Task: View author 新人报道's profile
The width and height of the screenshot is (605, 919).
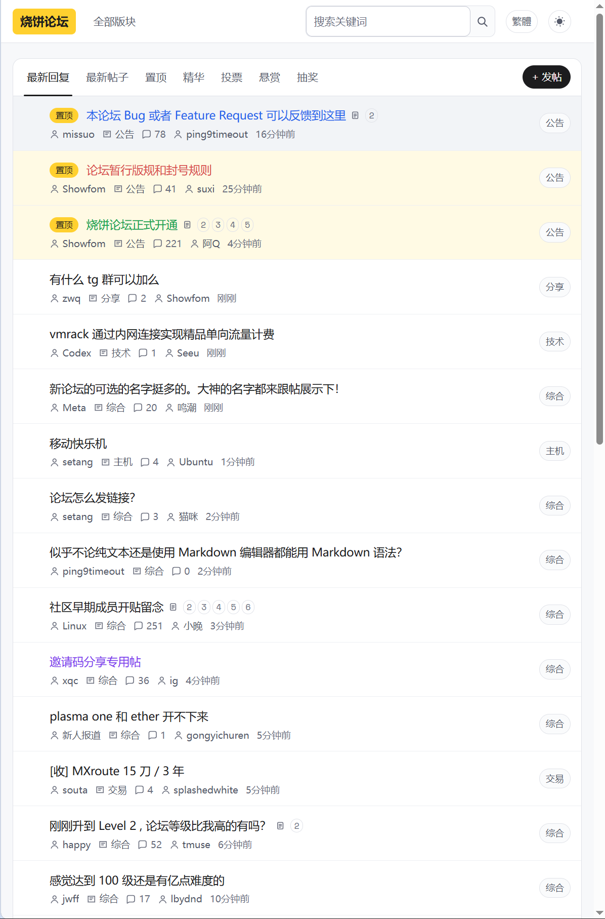Action: [81, 735]
